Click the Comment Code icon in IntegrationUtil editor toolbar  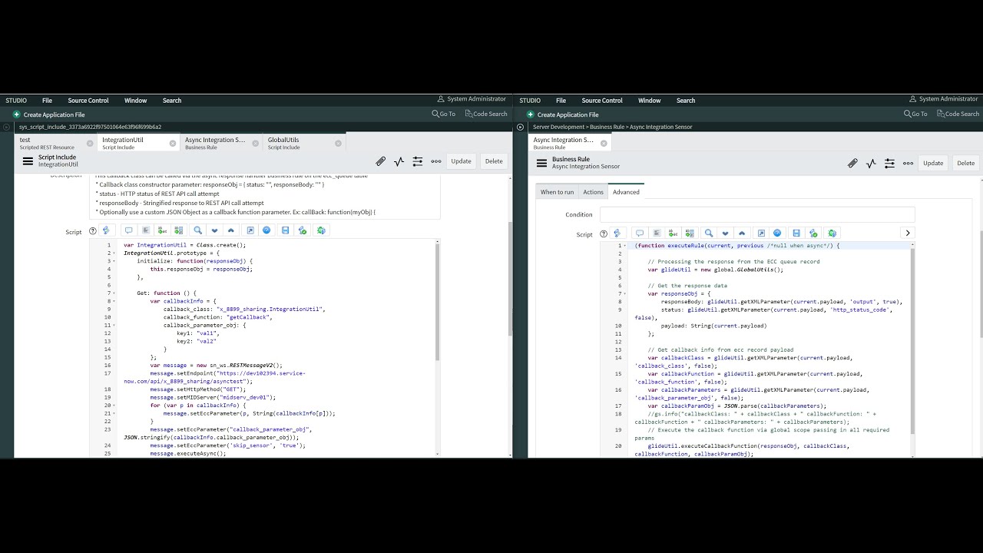tap(129, 230)
